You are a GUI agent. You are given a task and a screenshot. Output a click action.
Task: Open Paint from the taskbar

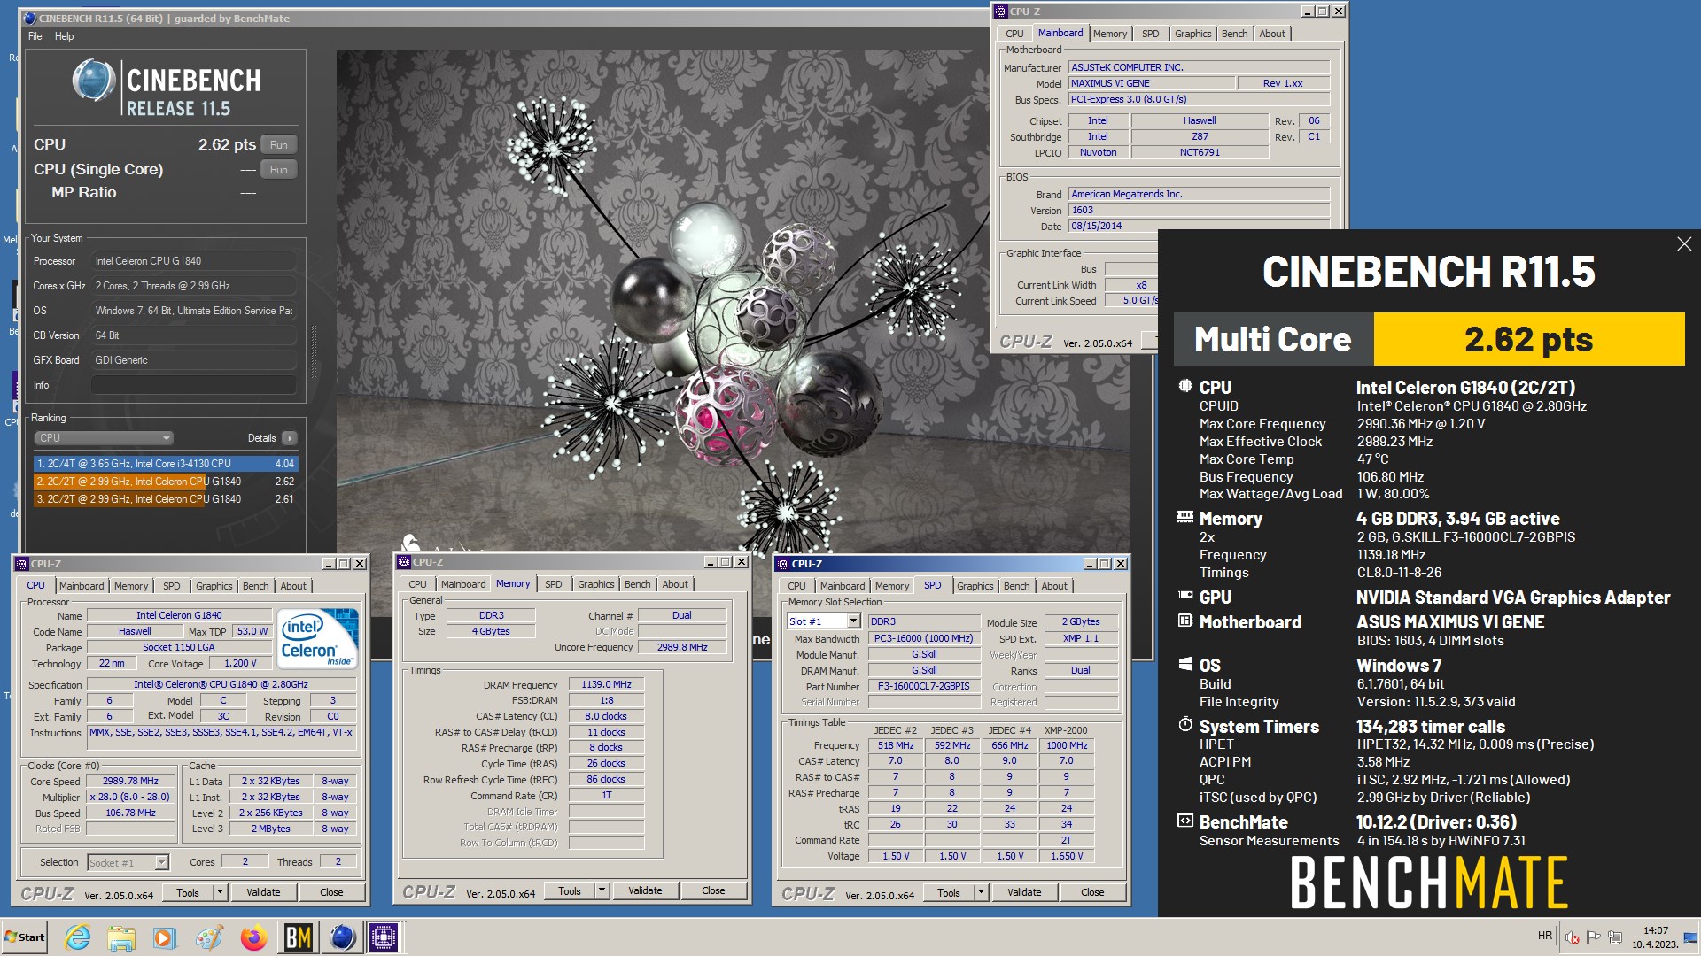point(209,937)
